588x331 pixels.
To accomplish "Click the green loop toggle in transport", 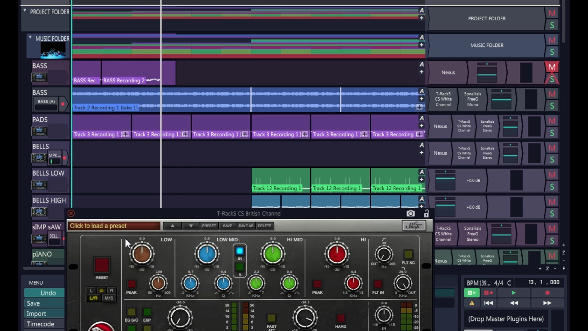I will pyautogui.click(x=471, y=293).
